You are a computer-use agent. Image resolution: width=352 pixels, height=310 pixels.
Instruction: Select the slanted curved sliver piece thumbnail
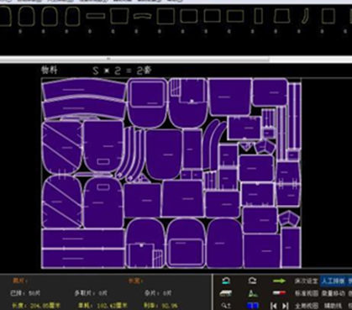305,16
